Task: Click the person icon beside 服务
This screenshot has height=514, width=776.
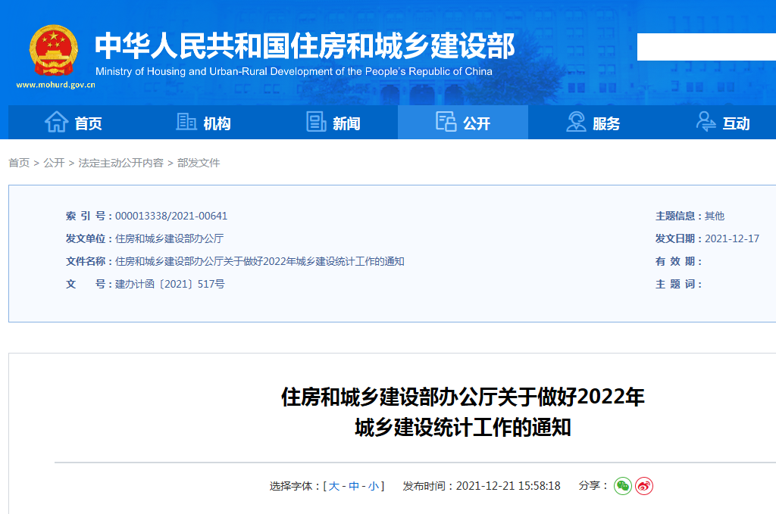Action: point(576,122)
